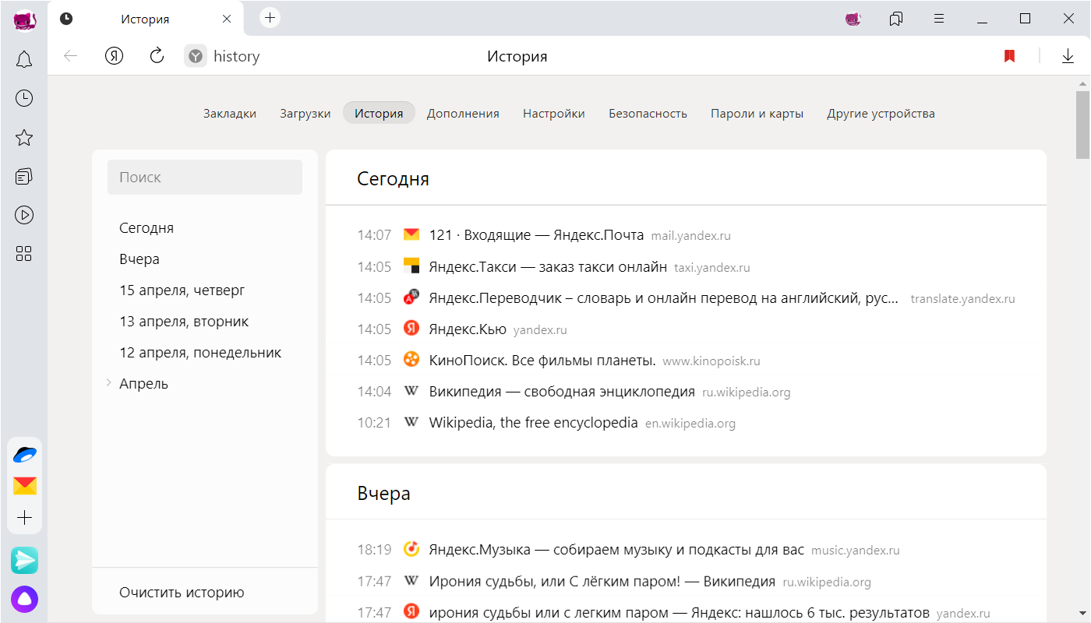Select Вчера in date list
The height and width of the screenshot is (623, 1091).
[x=139, y=259]
